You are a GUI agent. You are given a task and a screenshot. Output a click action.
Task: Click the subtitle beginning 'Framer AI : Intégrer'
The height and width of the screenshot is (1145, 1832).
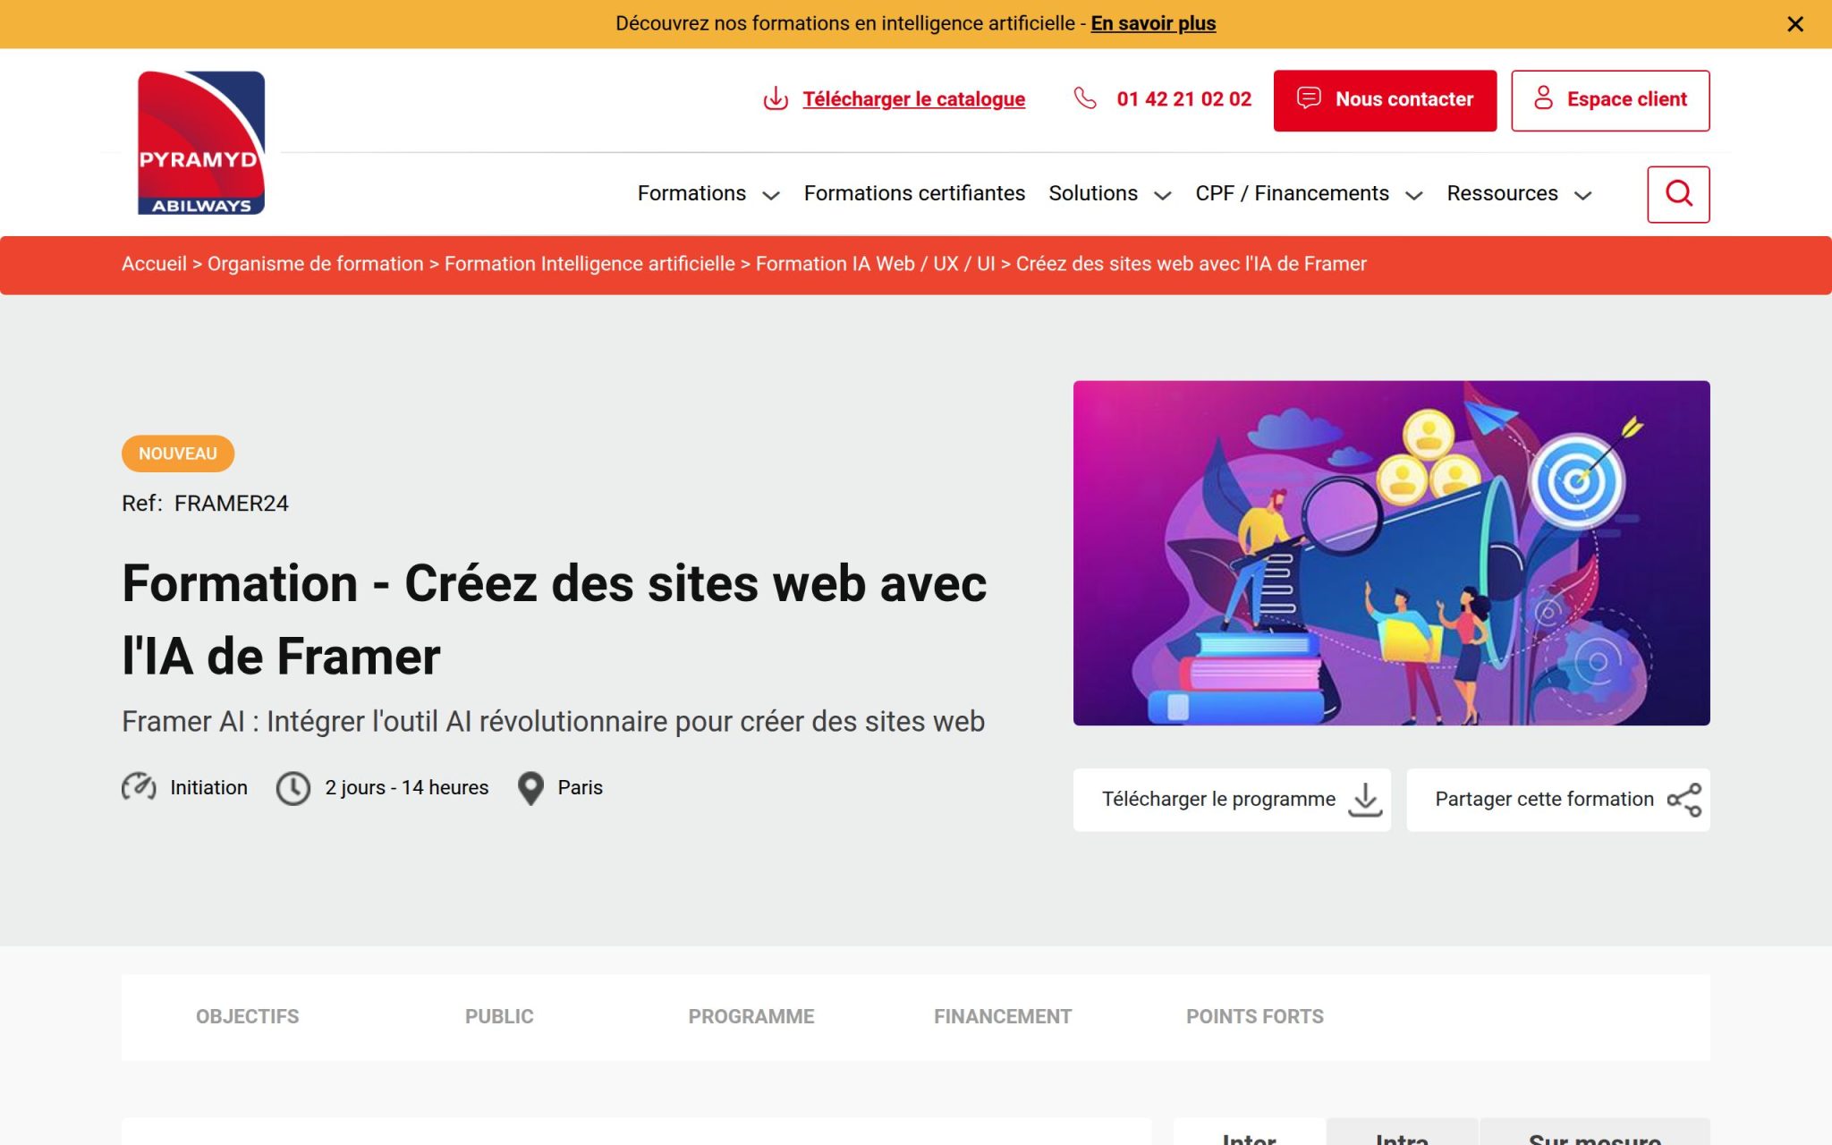tap(553, 721)
